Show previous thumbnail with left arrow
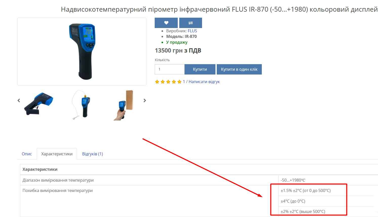Viewport: 378px width, 217px height. pos(19,101)
